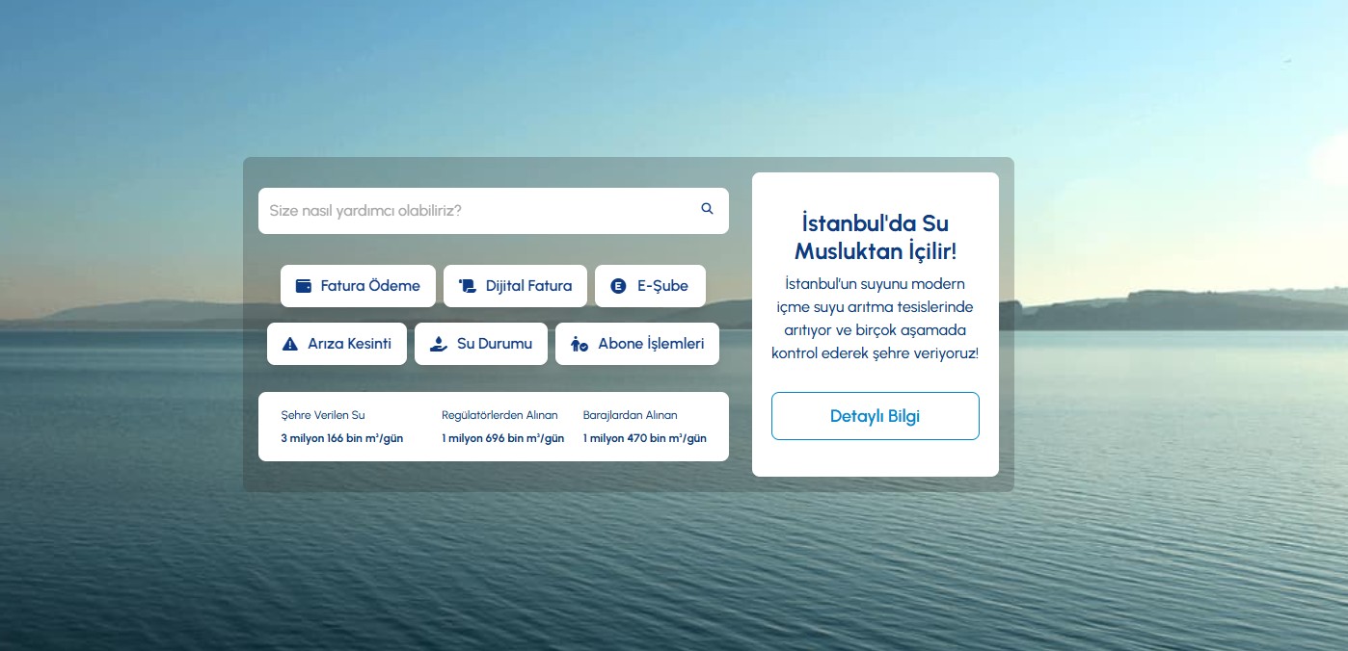Choose the Abone İşlemleri text label
The height and width of the screenshot is (651, 1348).
click(651, 344)
